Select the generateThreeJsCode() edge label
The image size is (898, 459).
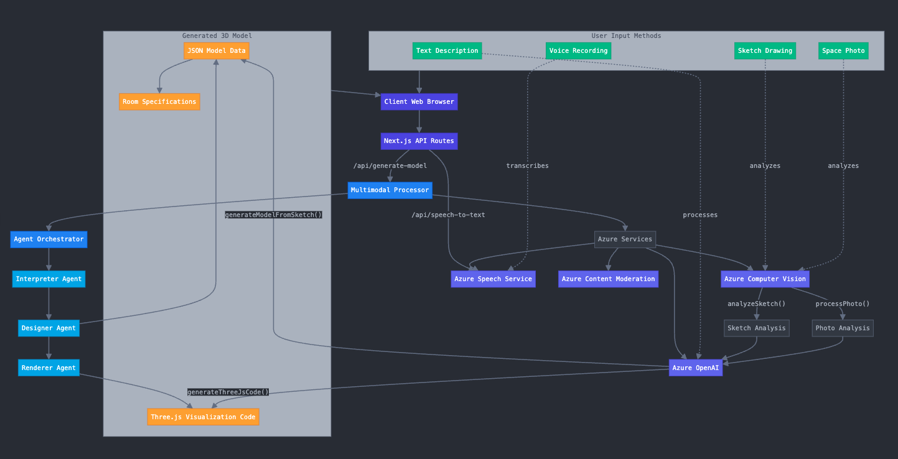point(228,392)
